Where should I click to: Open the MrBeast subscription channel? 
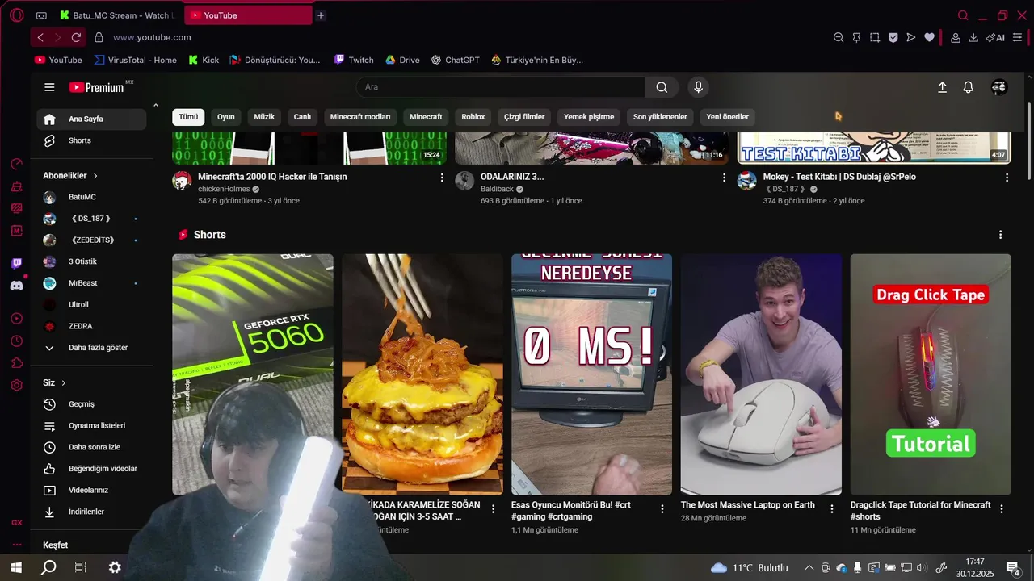(x=91, y=283)
